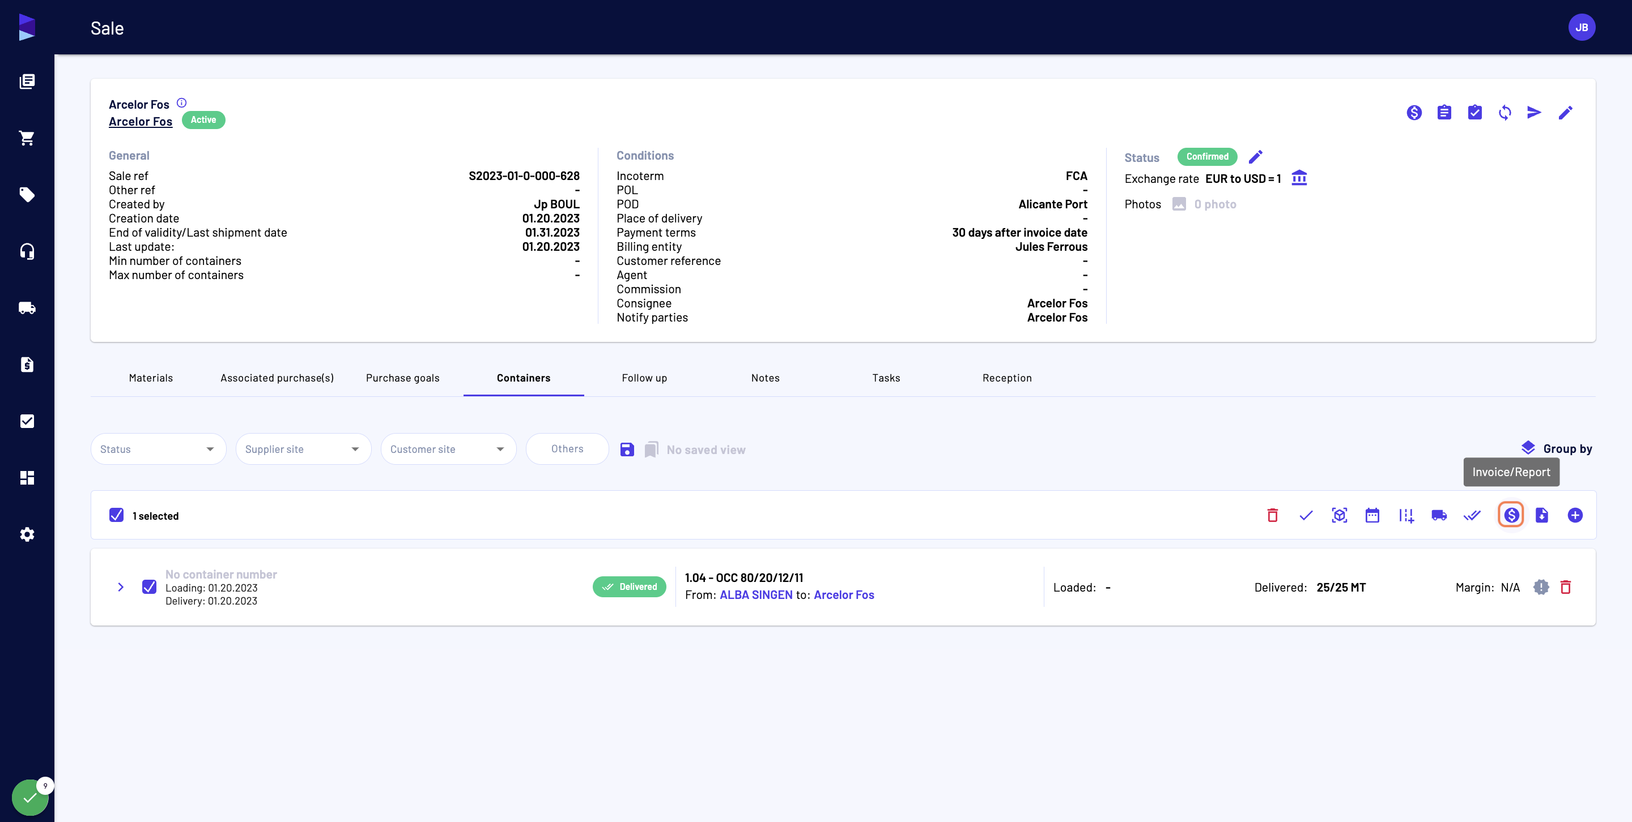Viewport: 1632px width, 822px height.
Task: Open the green checkmark task badge at bottom left
Action: click(x=30, y=797)
